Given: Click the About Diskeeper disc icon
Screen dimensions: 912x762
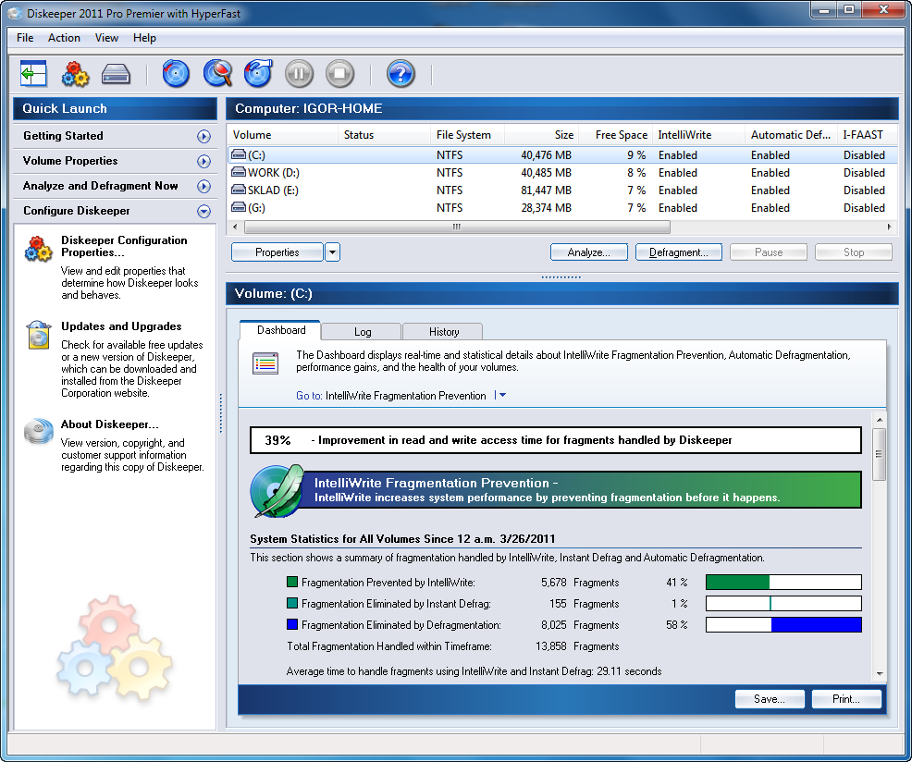Looking at the screenshot, I should coord(39,432).
